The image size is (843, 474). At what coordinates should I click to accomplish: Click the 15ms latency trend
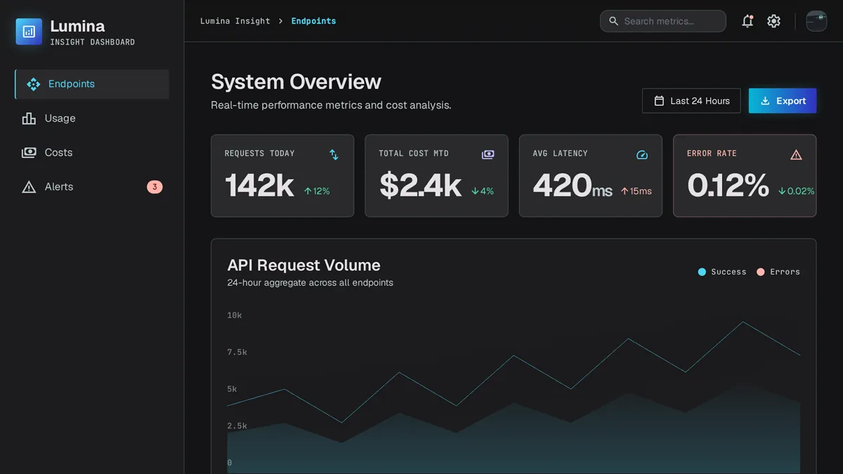[636, 191]
